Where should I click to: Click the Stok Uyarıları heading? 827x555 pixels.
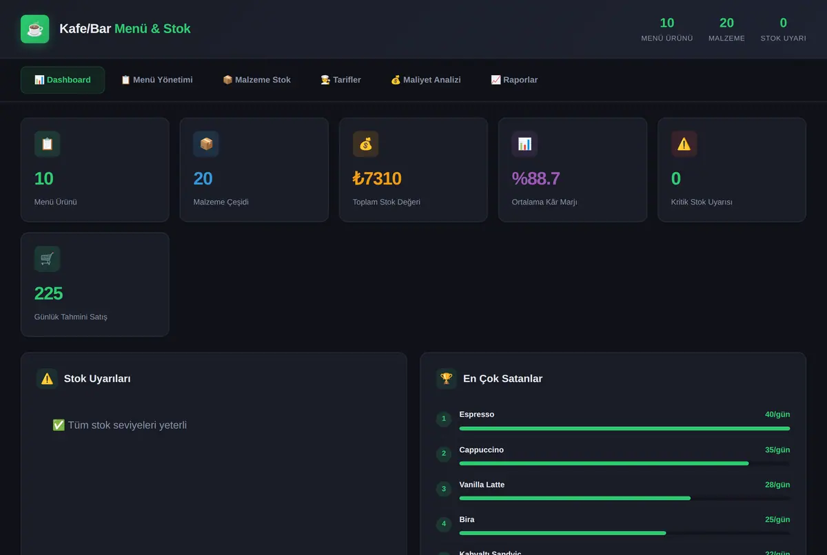tap(97, 379)
